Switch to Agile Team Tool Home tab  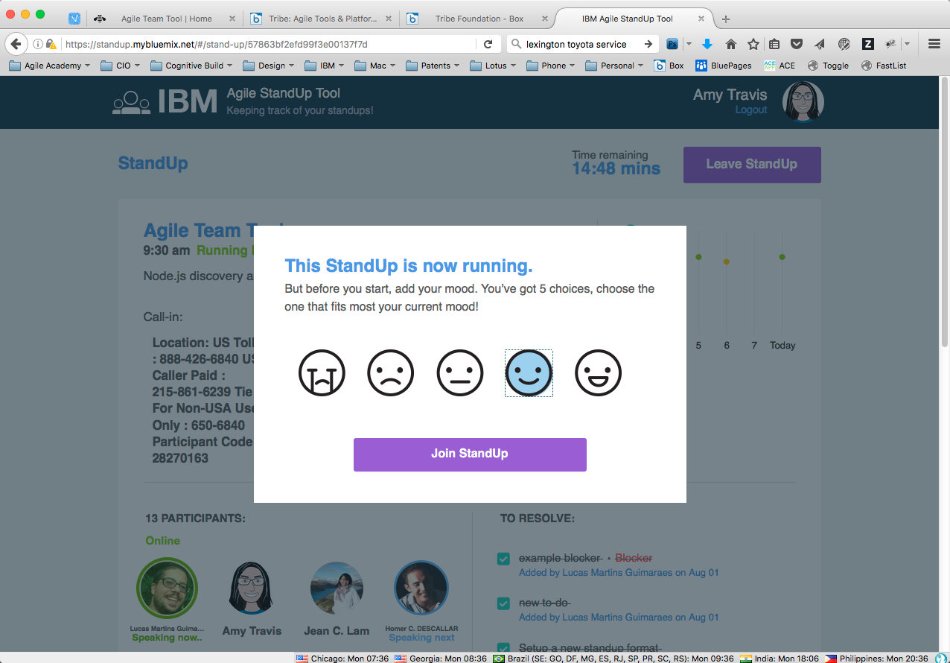click(x=166, y=19)
